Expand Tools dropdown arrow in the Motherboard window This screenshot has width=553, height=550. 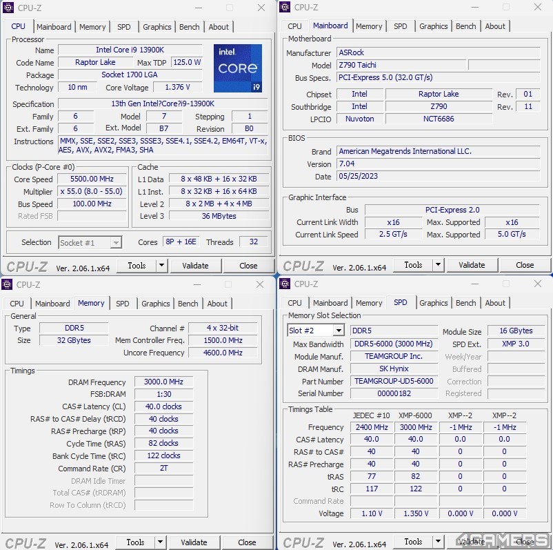pos(438,265)
